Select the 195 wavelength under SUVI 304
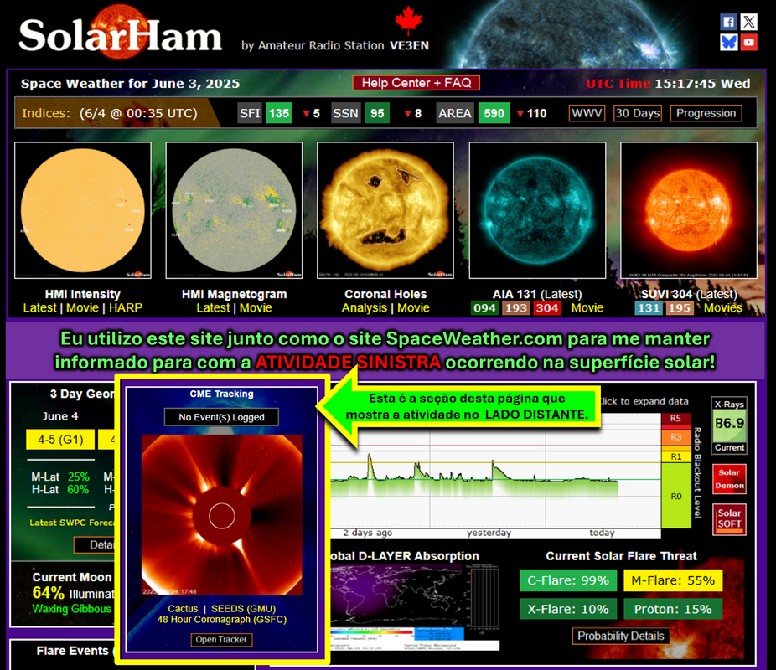776x670 pixels. [x=679, y=308]
